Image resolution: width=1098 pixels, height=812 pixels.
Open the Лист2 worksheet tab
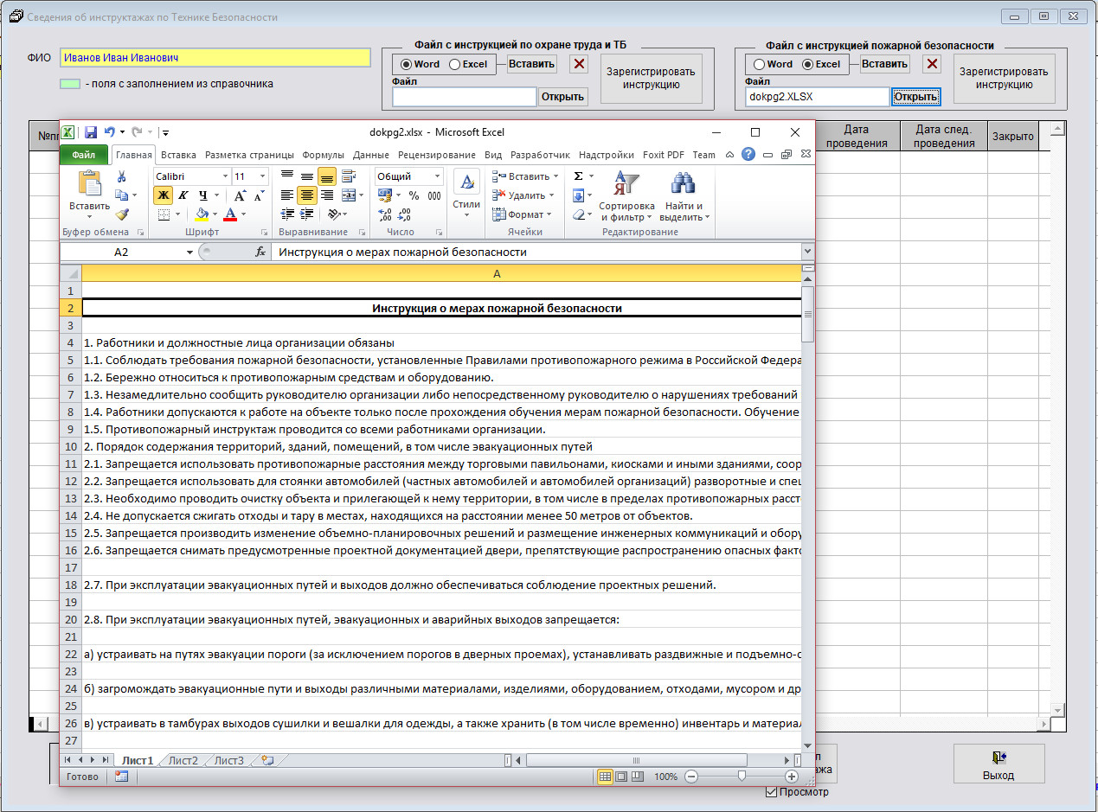click(x=183, y=761)
